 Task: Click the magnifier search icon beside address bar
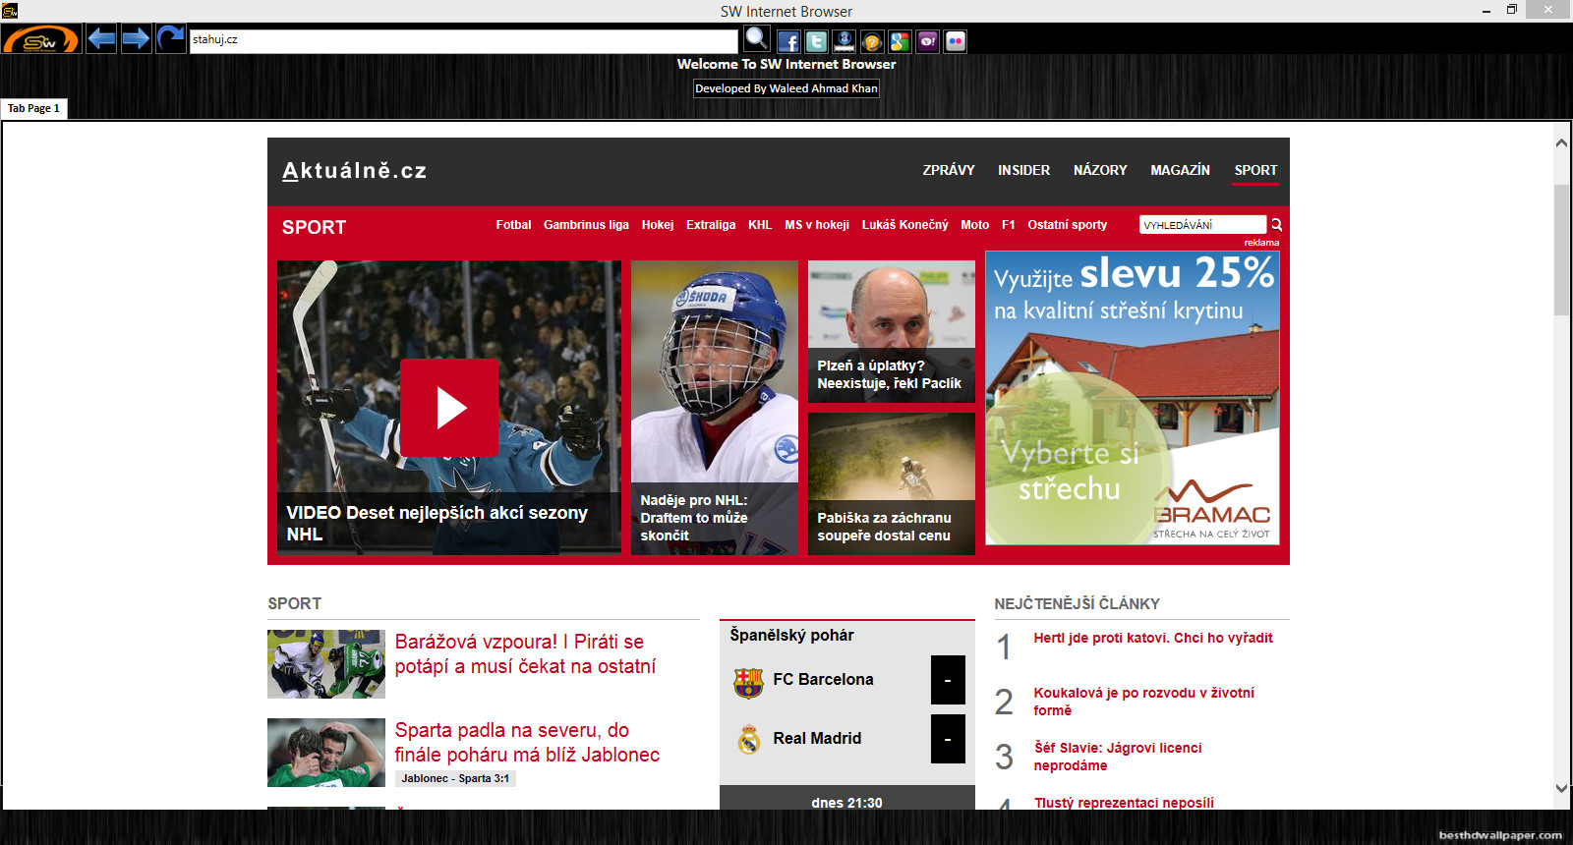[756, 39]
